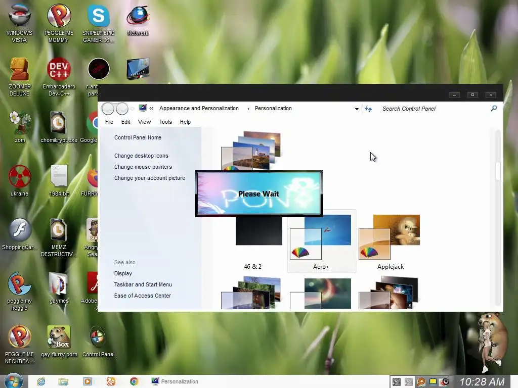Image resolution: width=518 pixels, height=388 pixels.
Task: Open the Edit menu
Action: pos(125,122)
